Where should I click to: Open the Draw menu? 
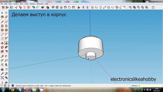[x=21, y=4]
